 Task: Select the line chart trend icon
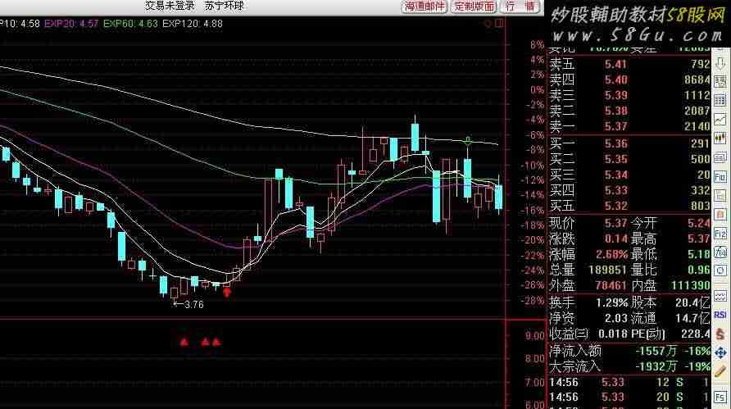pos(720,120)
